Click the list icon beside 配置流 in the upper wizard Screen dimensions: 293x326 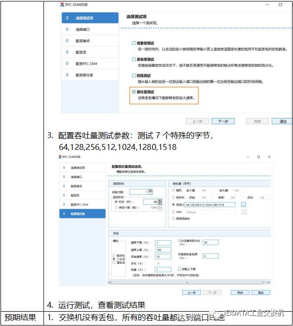tap(67, 52)
